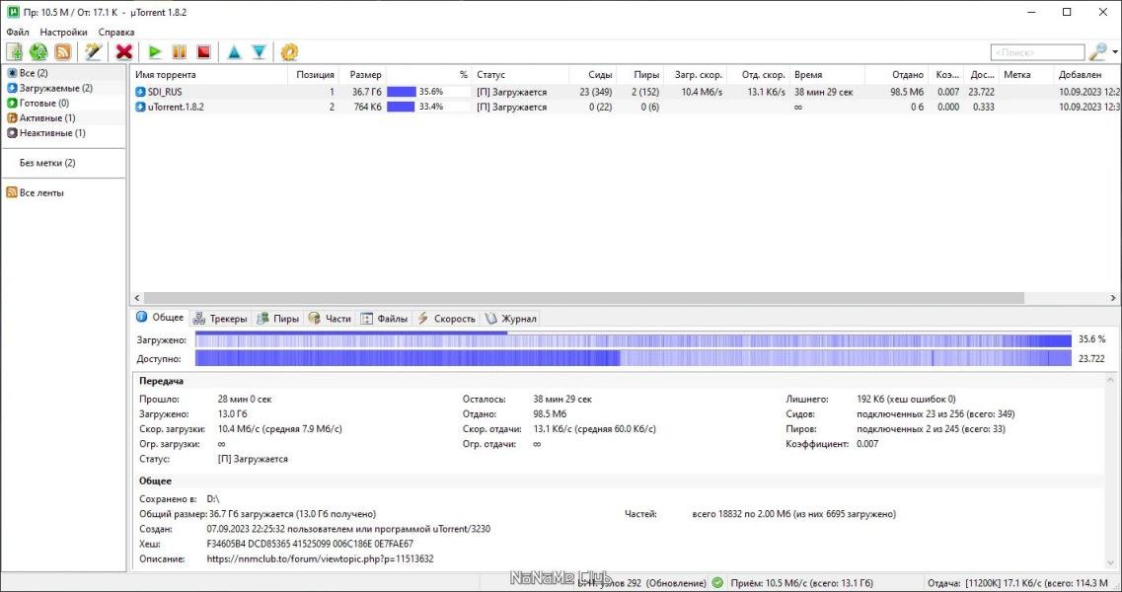The width and height of the screenshot is (1122, 592).
Task: Click the Add Torrent toolbar icon
Action: [15, 52]
